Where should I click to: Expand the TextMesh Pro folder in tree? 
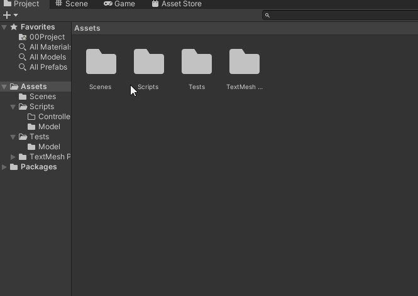click(x=13, y=157)
